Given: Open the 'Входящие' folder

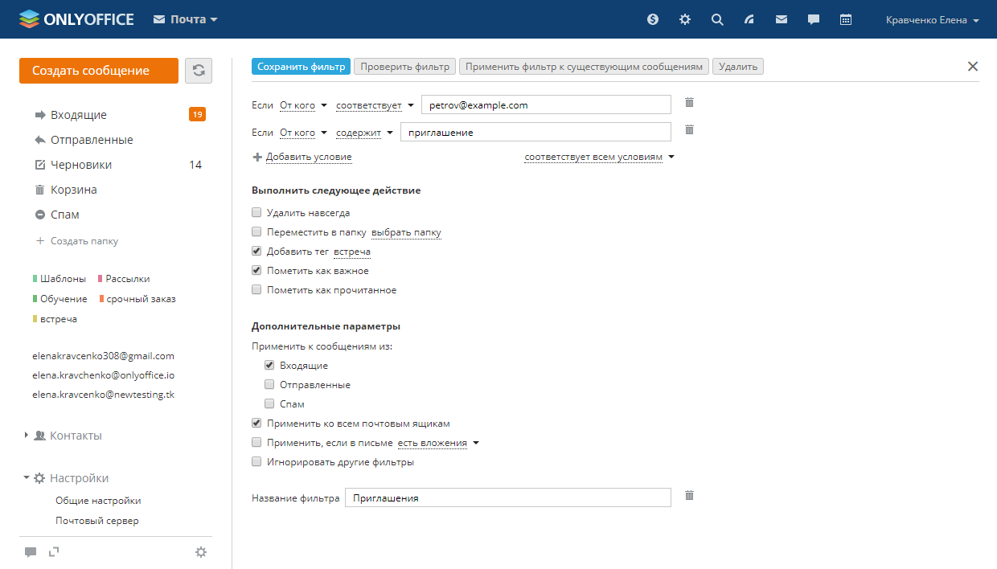Looking at the screenshot, I should [x=79, y=115].
